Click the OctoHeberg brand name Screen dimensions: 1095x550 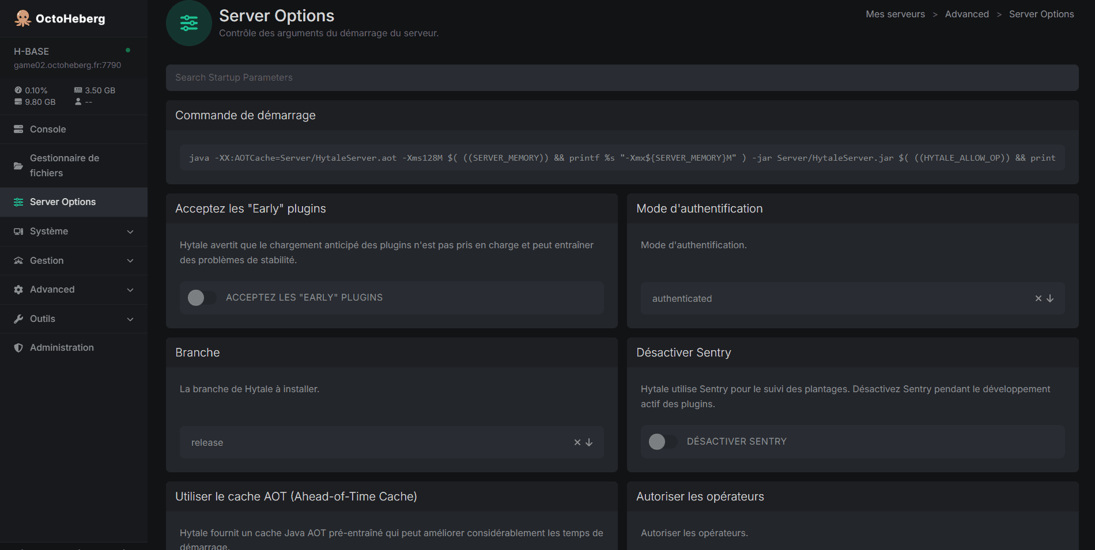point(70,18)
